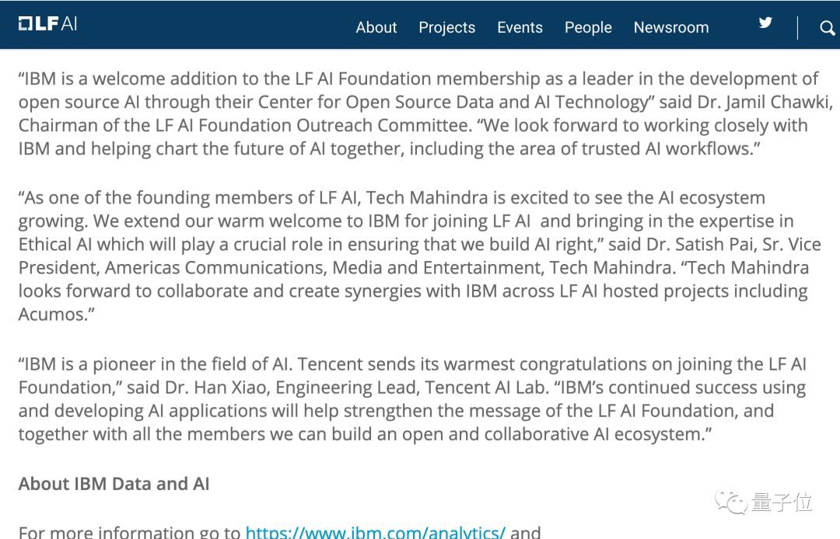Open the About menu item
This screenshot has height=539, width=840.
click(x=376, y=28)
